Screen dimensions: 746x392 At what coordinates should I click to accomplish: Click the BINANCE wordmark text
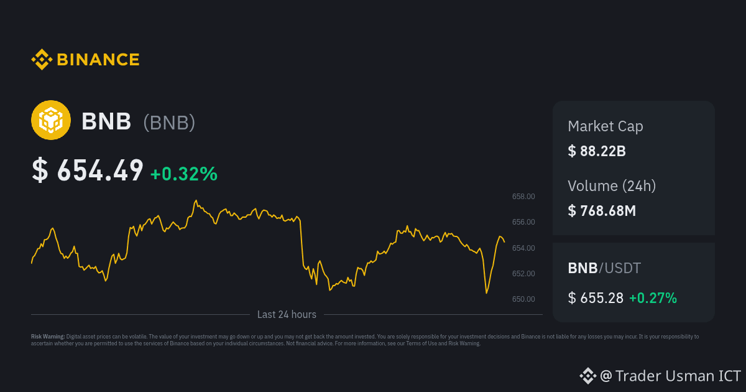point(98,60)
